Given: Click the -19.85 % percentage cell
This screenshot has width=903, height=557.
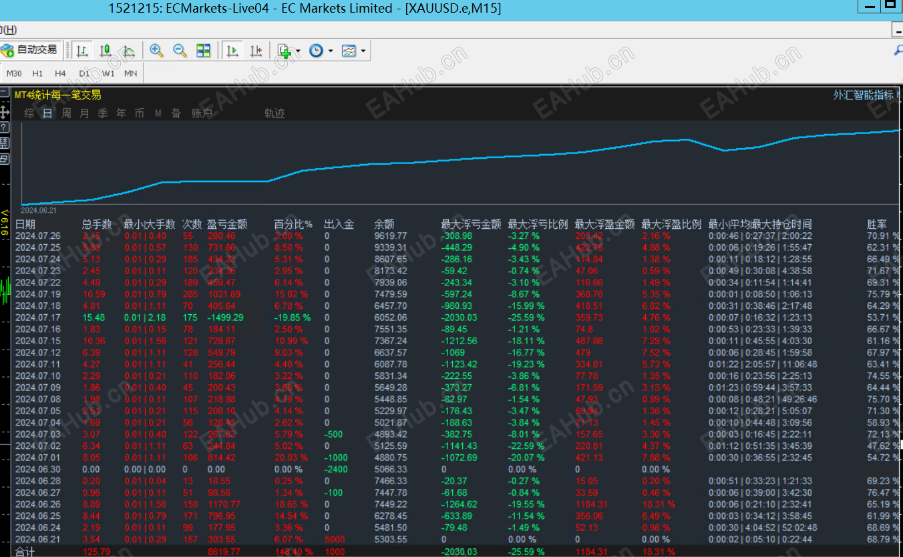Looking at the screenshot, I should coord(293,318).
